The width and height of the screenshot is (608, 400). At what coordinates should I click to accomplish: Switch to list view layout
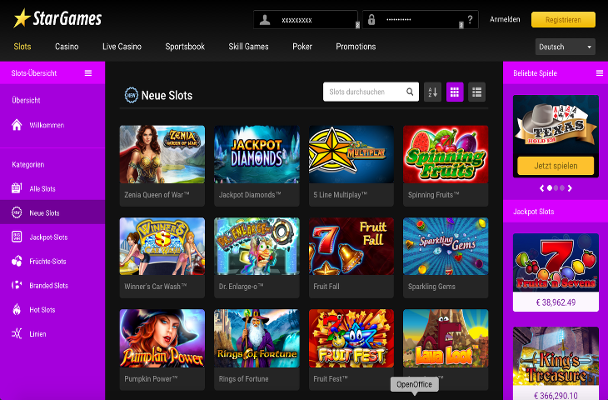point(477,92)
